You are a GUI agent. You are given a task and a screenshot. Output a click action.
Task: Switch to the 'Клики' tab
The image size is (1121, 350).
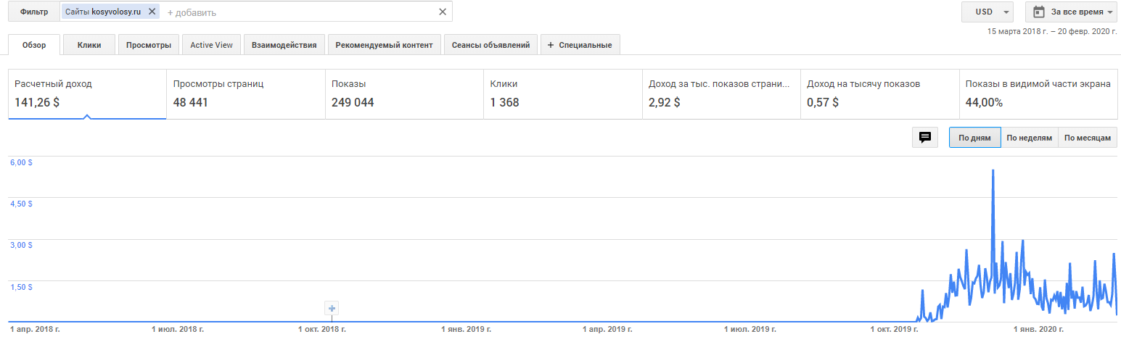pos(89,45)
